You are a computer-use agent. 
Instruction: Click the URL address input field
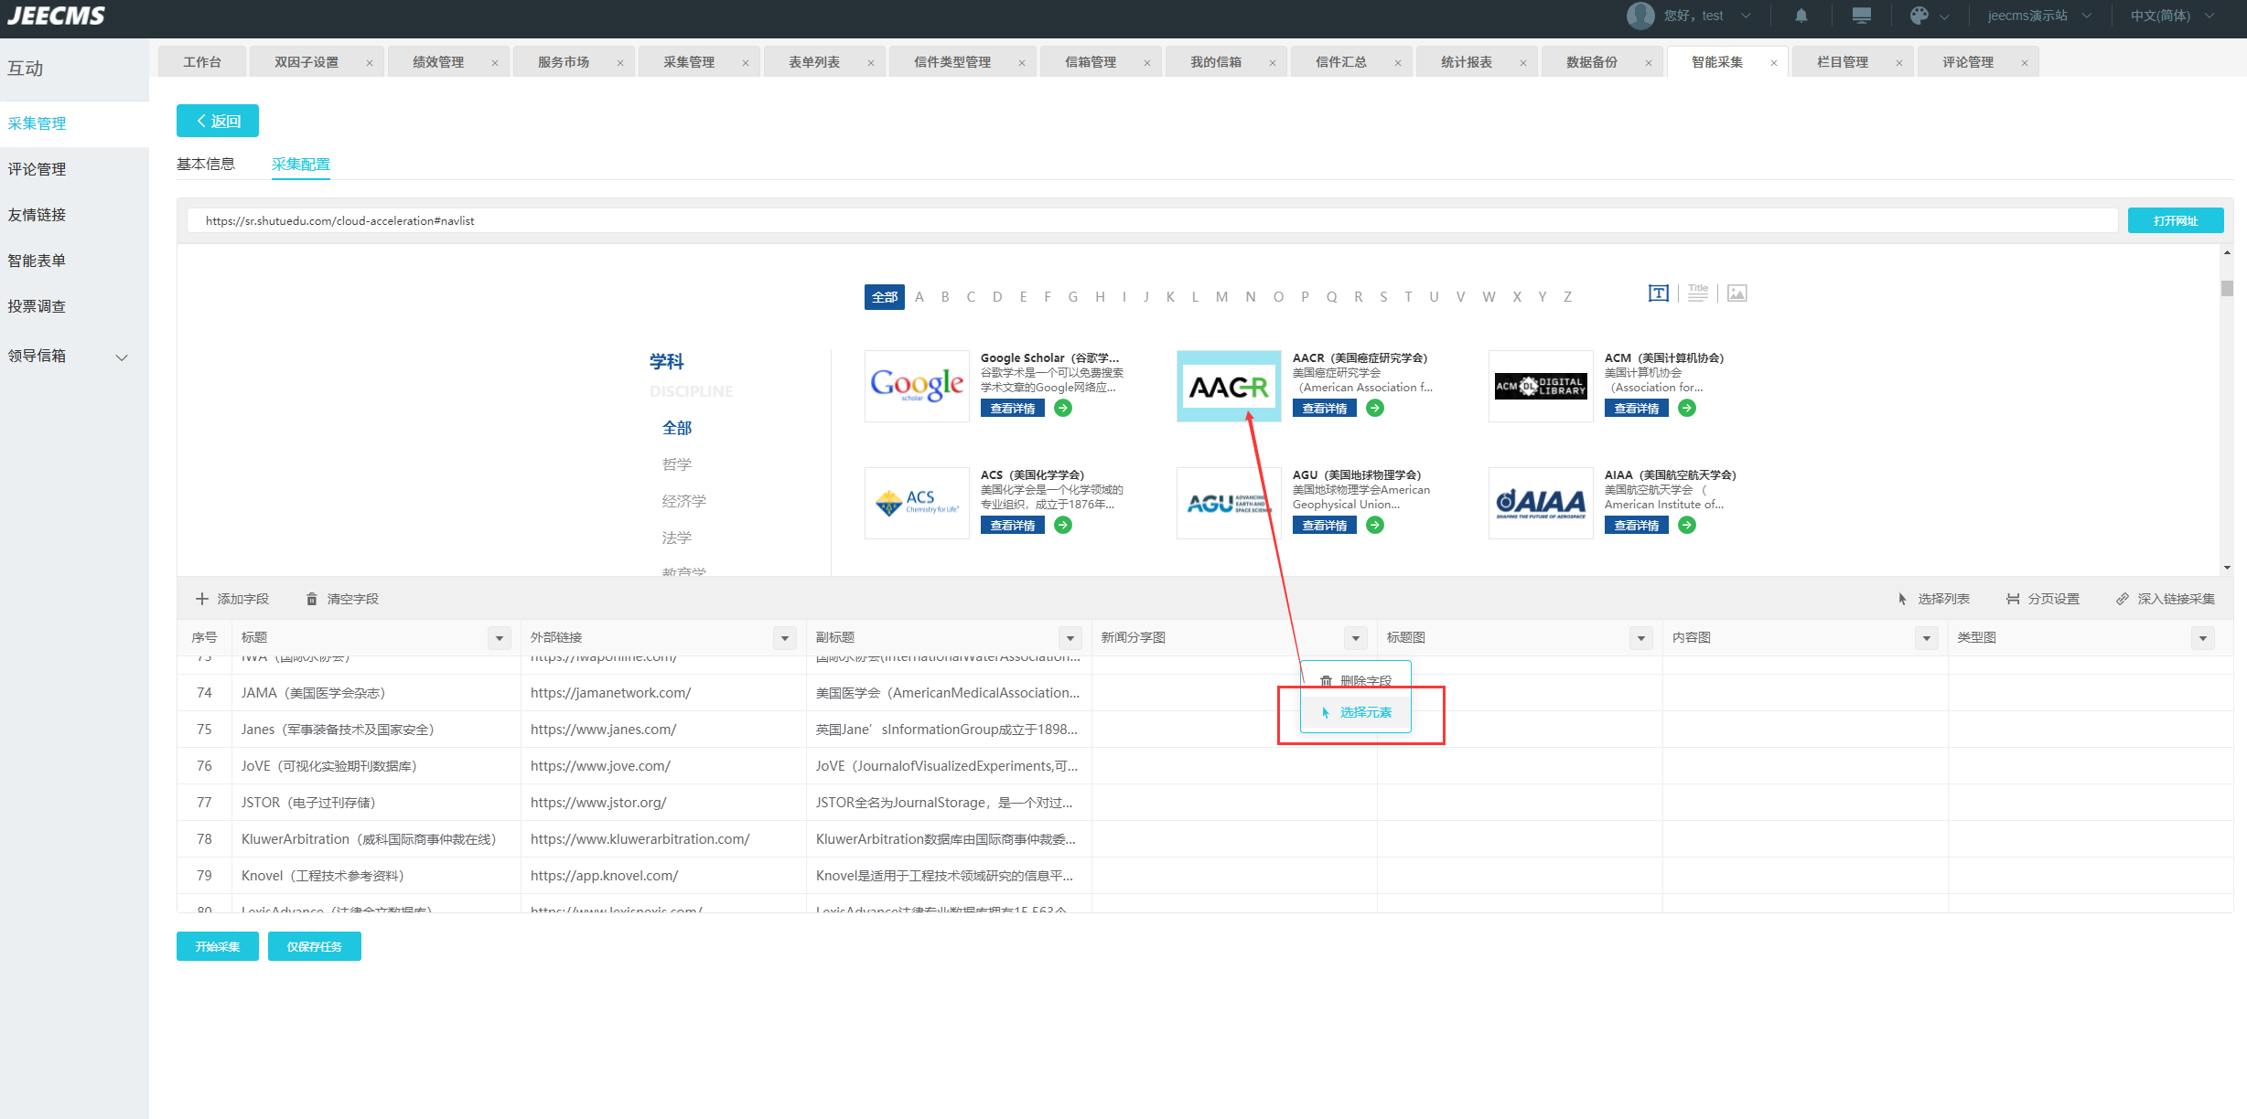pyautogui.click(x=1151, y=220)
